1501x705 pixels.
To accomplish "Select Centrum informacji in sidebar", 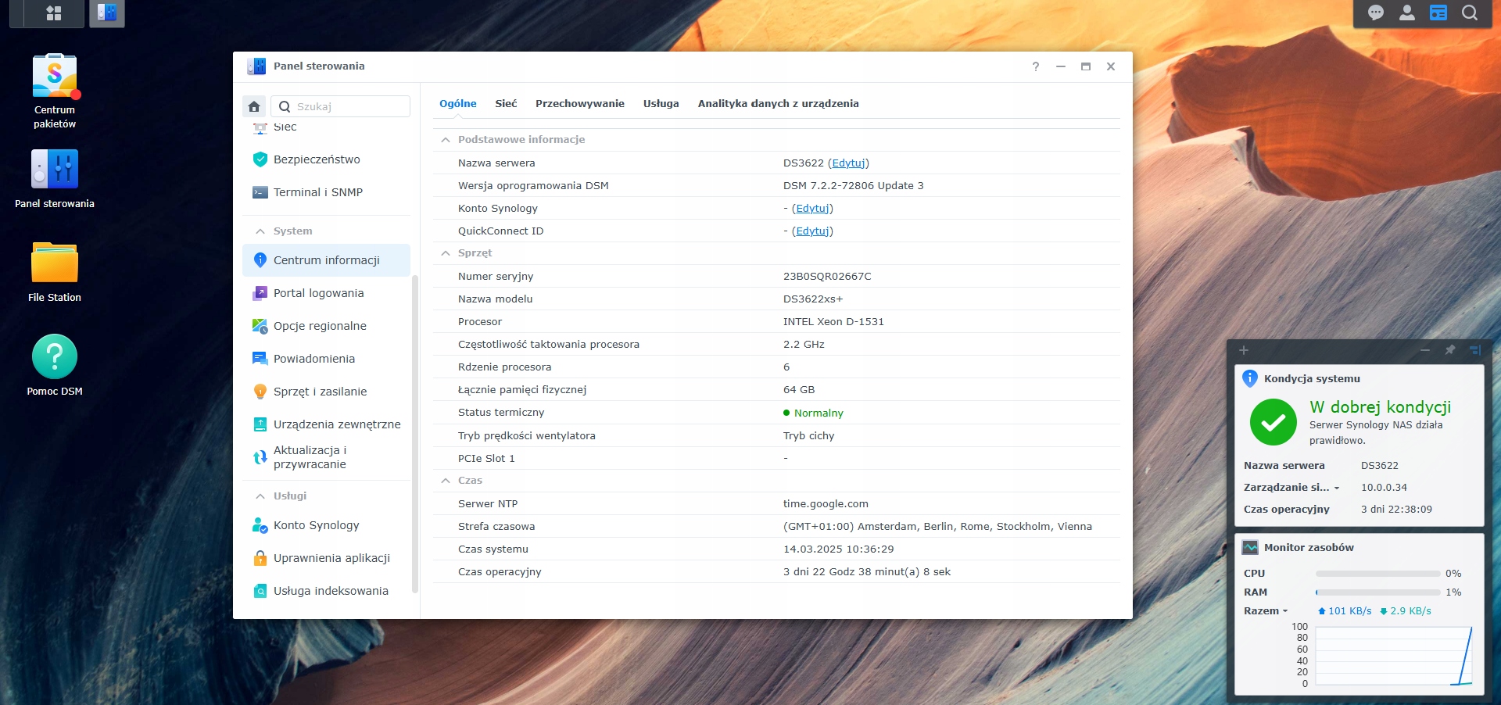I will [x=327, y=260].
